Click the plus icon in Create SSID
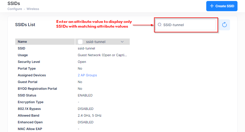Screen dimensions: 245x132 [212, 6]
